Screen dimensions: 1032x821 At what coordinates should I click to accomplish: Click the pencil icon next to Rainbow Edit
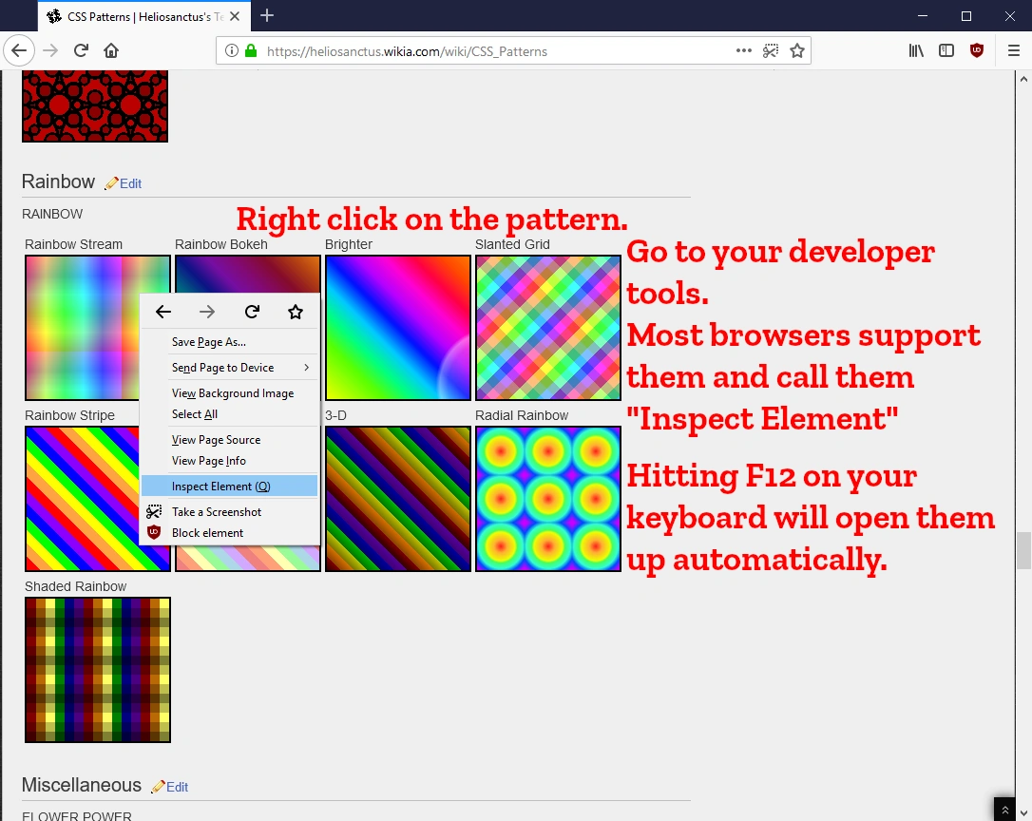[x=111, y=183]
